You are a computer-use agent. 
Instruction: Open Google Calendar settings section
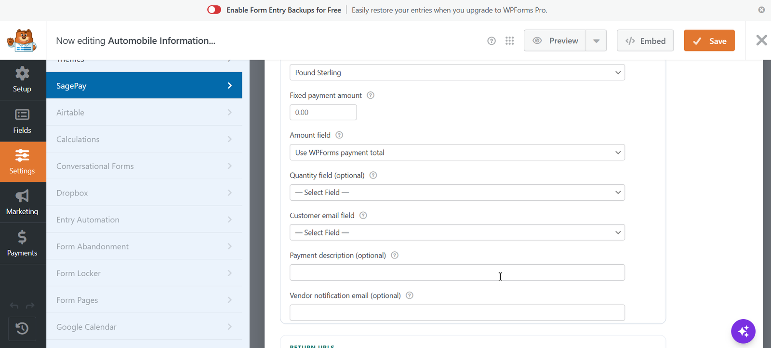(x=144, y=326)
